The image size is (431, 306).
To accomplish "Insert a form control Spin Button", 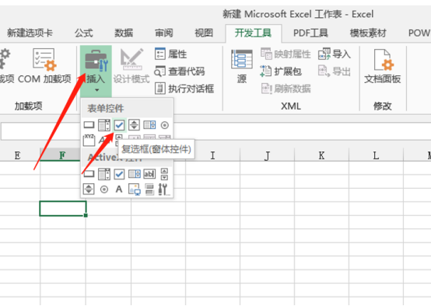I will tap(134, 125).
